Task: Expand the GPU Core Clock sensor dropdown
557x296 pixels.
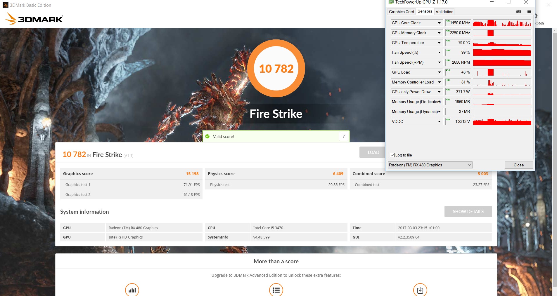Action: tap(439, 23)
